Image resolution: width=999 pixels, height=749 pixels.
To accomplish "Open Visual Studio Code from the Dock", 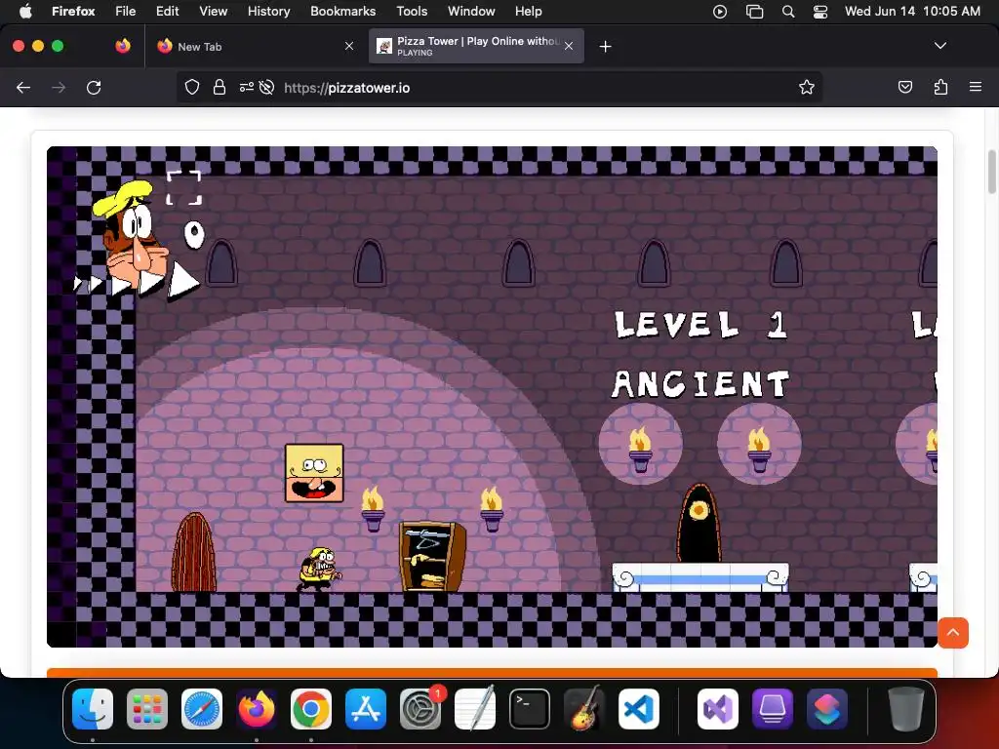I will (x=638, y=709).
